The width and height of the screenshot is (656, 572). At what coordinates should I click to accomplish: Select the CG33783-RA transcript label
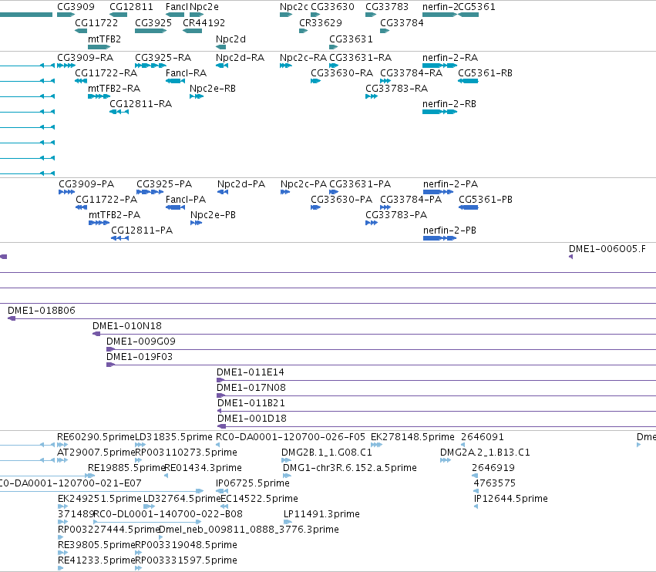(397, 89)
